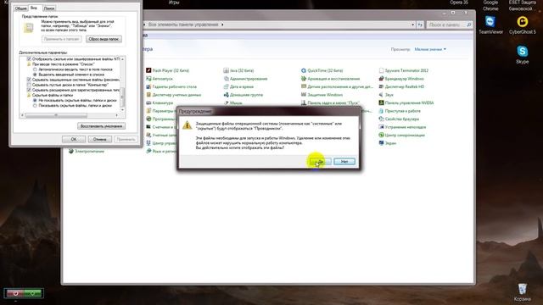543x305 pixels.
Task: Click the horizontal scrollbar in advanced settings list
Action: 56,115
